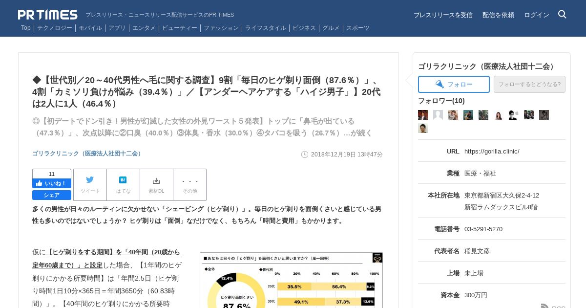The width and height of the screenshot is (586, 308).
Task: Open the ビジネス category
Action: click(x=304, y=28)
